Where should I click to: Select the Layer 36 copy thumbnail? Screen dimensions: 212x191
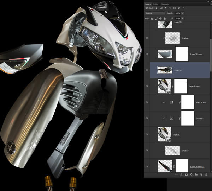click(165, 54)
